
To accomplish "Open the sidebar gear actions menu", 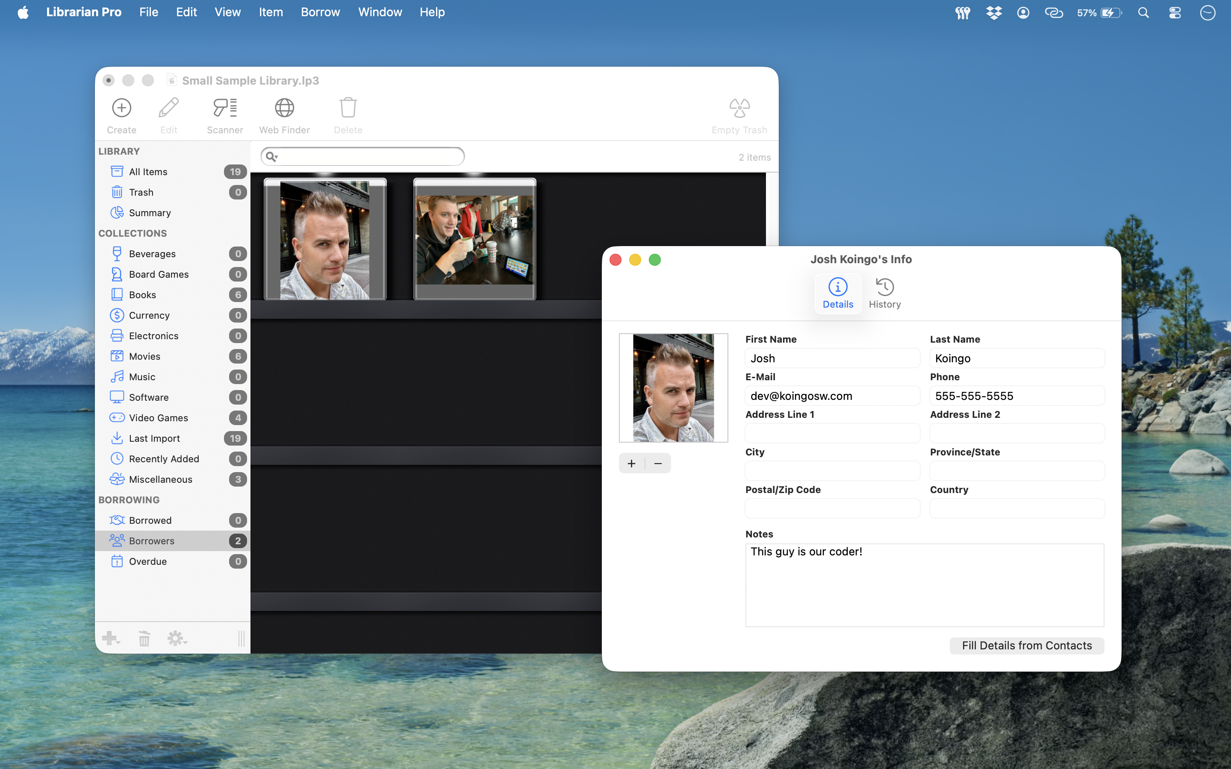I will point(177,638).
